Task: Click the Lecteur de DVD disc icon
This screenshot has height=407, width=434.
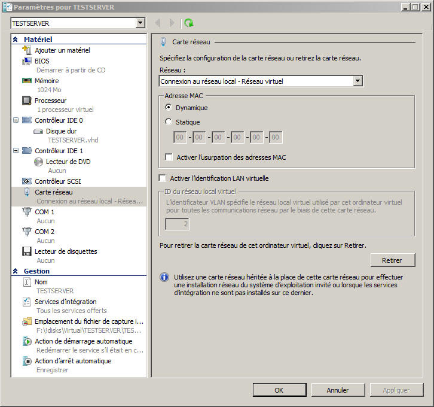Action: [x=38, y=162]
